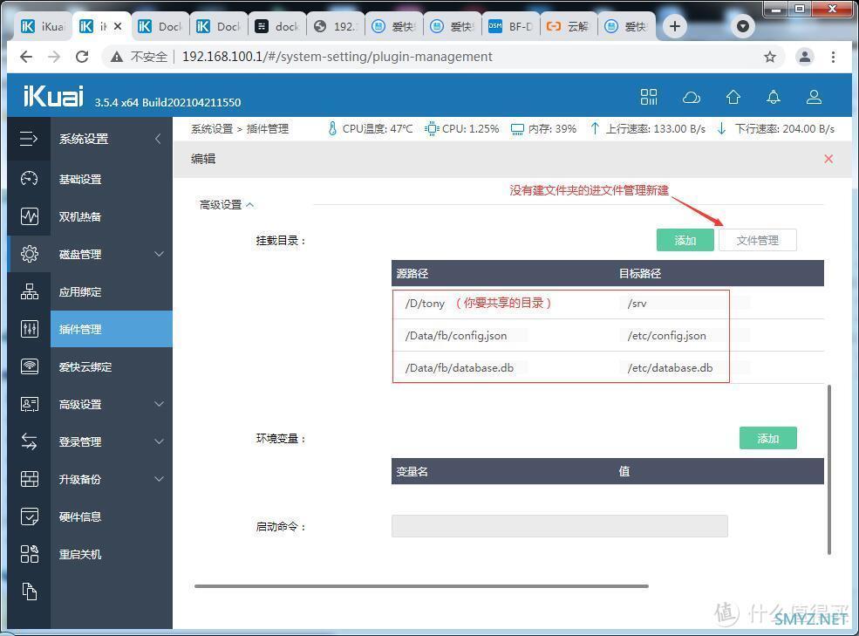Screen dimensions: 859x636
Task: Click the firewall brick sidebar icon
Action: pos(29,479)
